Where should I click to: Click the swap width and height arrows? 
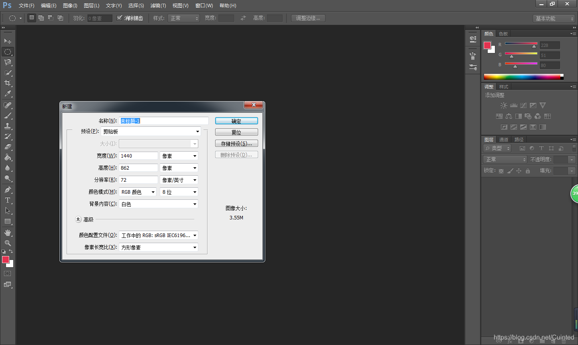pos(243,18)
